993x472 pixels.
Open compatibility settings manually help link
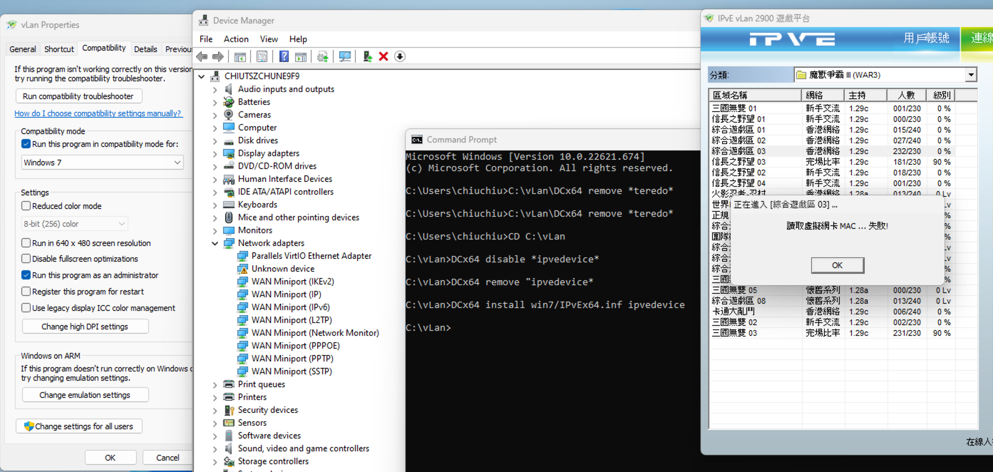tap(98, 113)
